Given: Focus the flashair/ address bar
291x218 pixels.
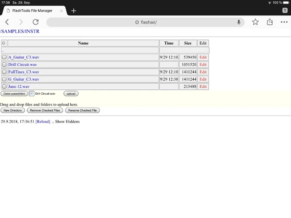Looking at the screenshot, I should pos(146,22).
